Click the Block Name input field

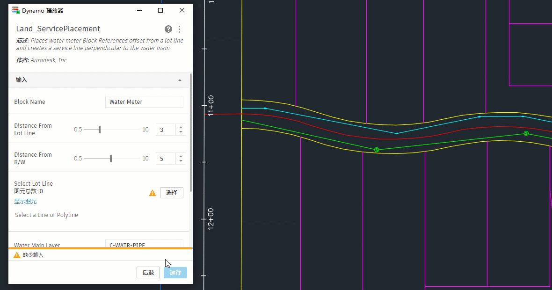click(x=144, y=101)
